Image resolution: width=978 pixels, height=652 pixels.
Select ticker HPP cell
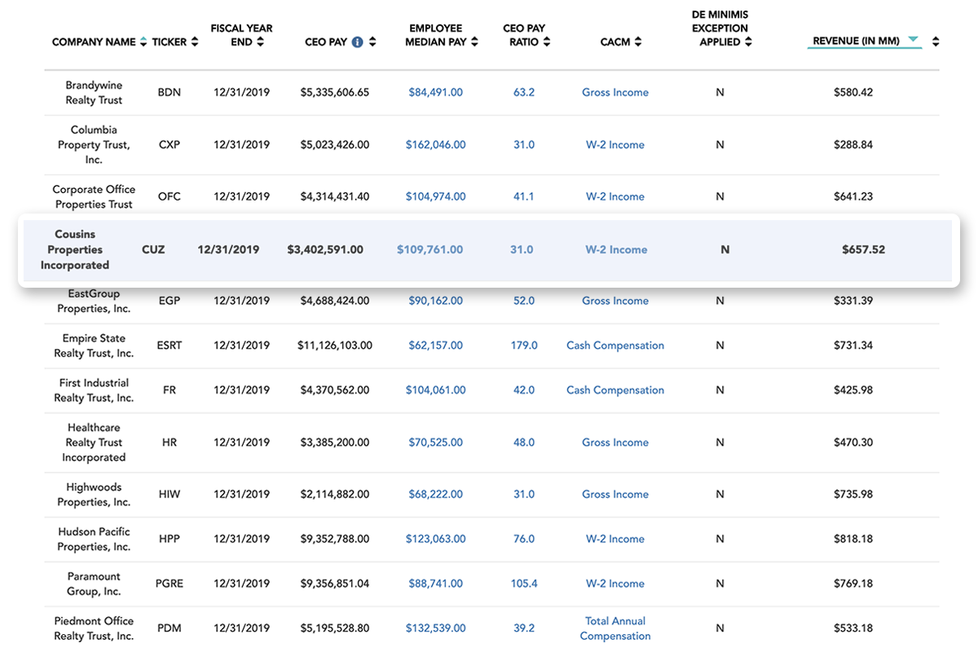coord(170,539)
